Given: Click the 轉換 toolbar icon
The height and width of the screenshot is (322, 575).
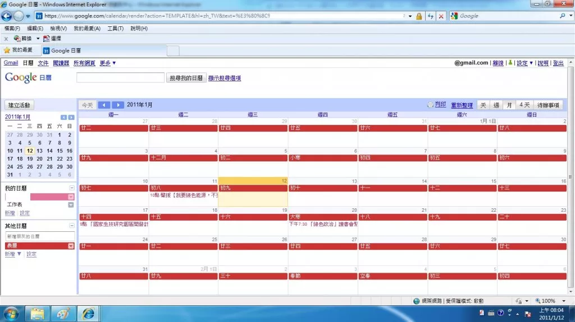Looking at the screenshot, I should (x=17, y=39).
